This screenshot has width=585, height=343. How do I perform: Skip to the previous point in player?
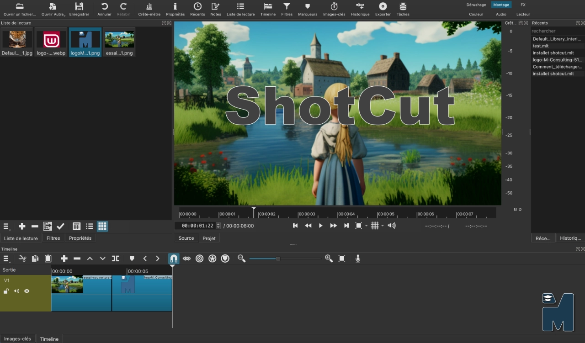295,226
